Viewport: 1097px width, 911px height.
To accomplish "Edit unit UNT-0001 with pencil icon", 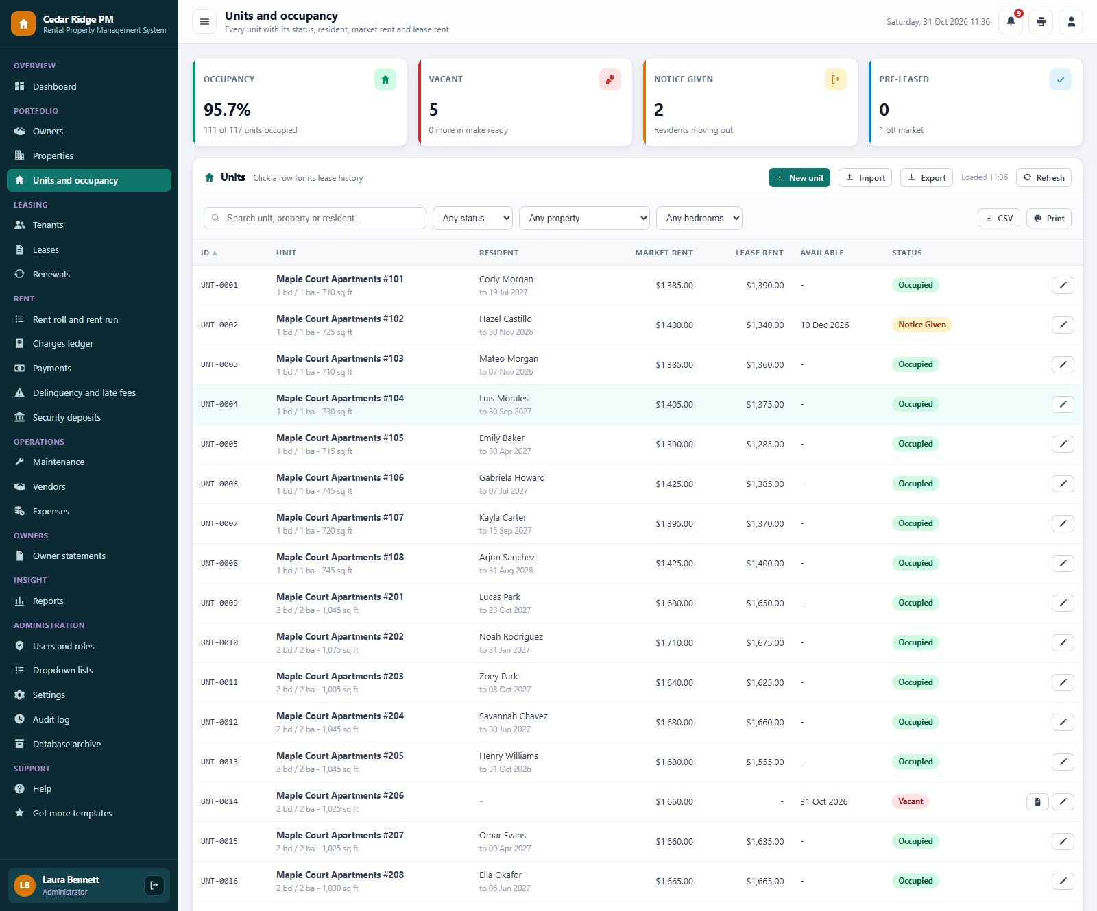I will 1063,285.
